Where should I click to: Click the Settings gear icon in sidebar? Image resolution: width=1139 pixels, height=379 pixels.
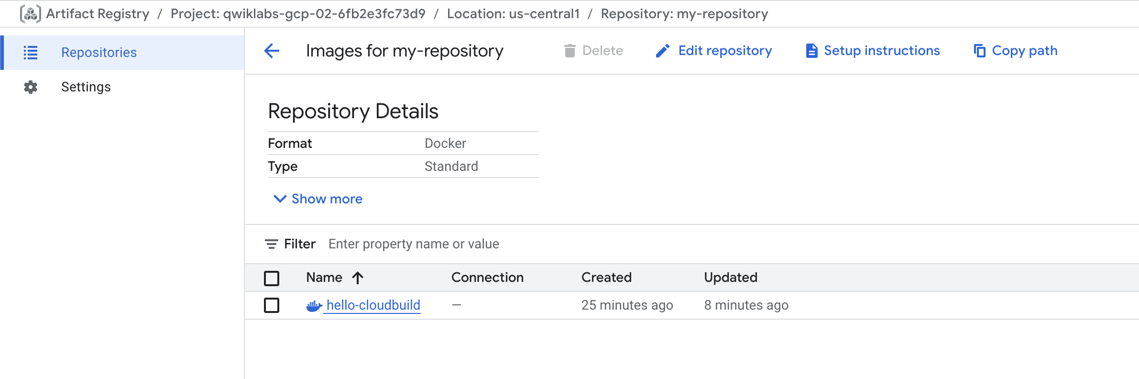click(x=31, y=87)
